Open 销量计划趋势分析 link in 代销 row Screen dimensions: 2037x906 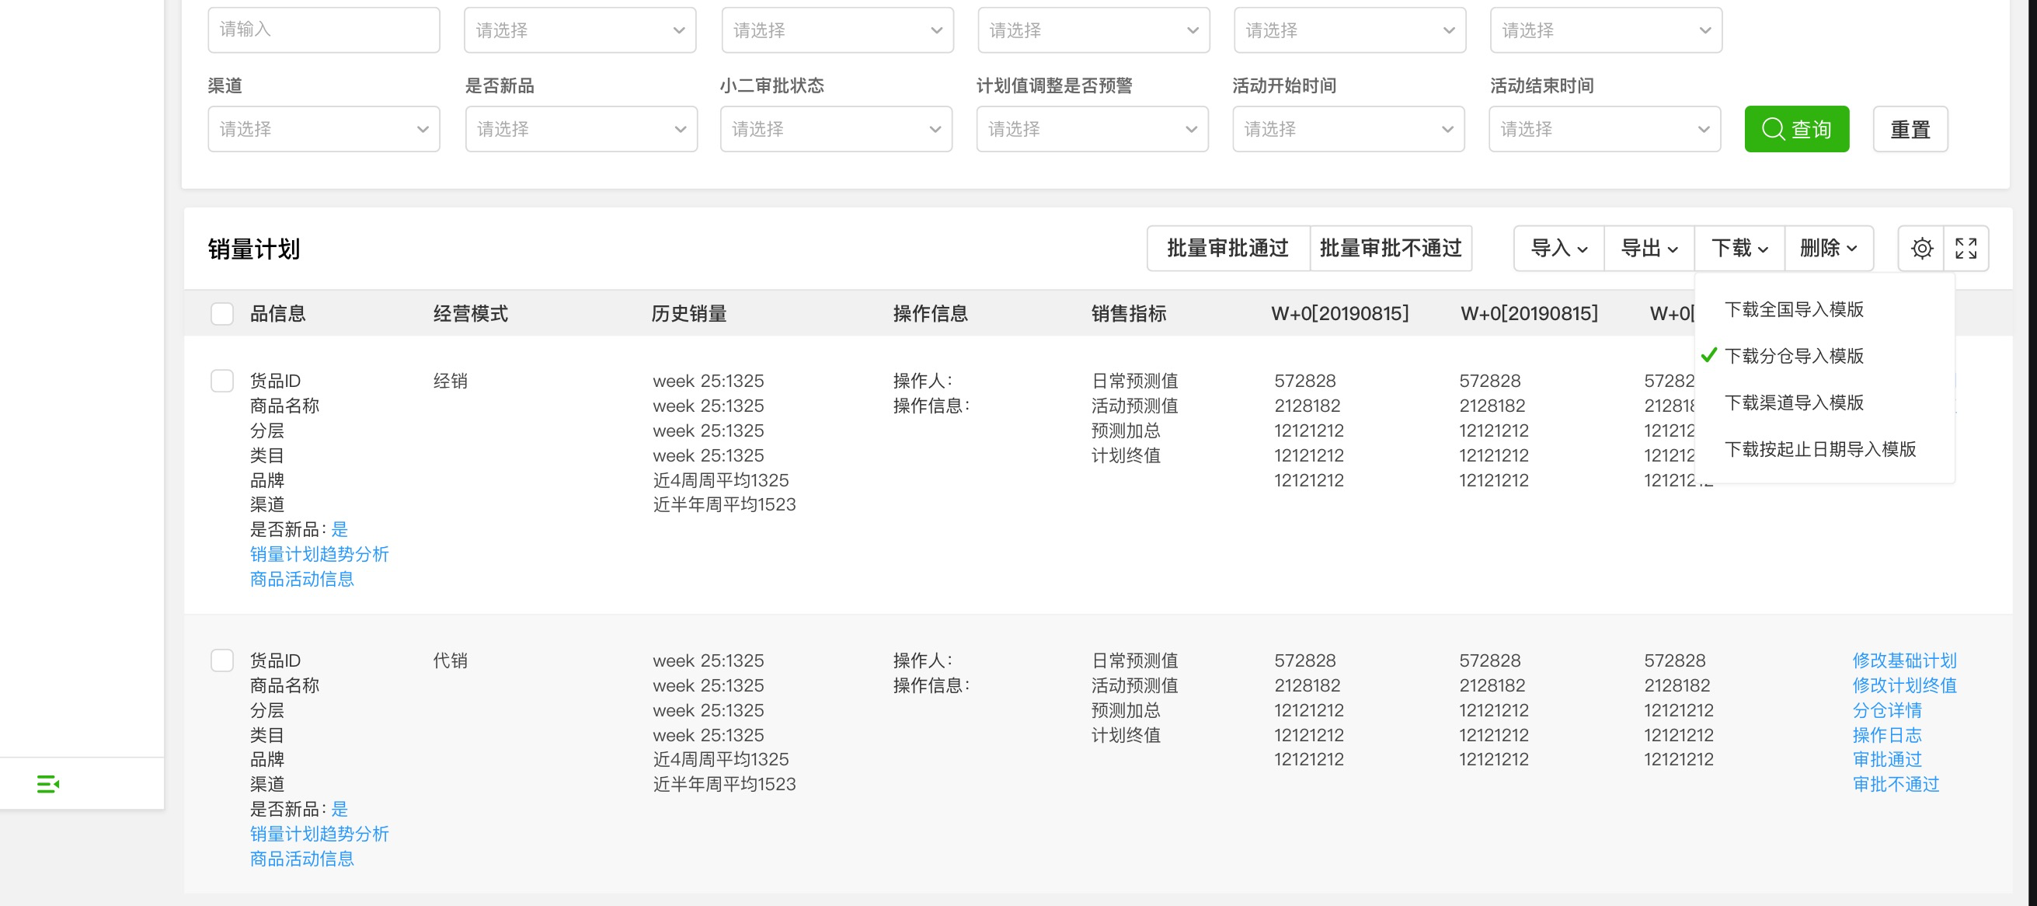[x=319, y=833]
